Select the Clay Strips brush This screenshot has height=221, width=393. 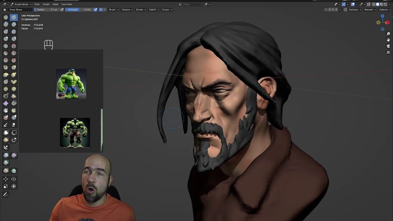[14, 25]
